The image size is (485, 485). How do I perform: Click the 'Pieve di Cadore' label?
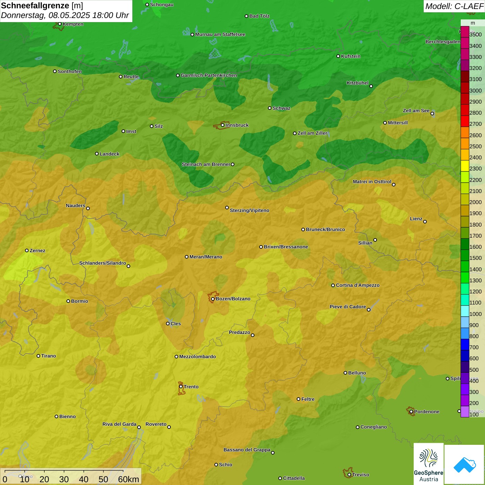point(348,307)
